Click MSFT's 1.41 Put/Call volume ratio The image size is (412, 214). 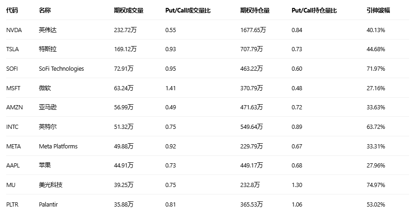[170, 88]
